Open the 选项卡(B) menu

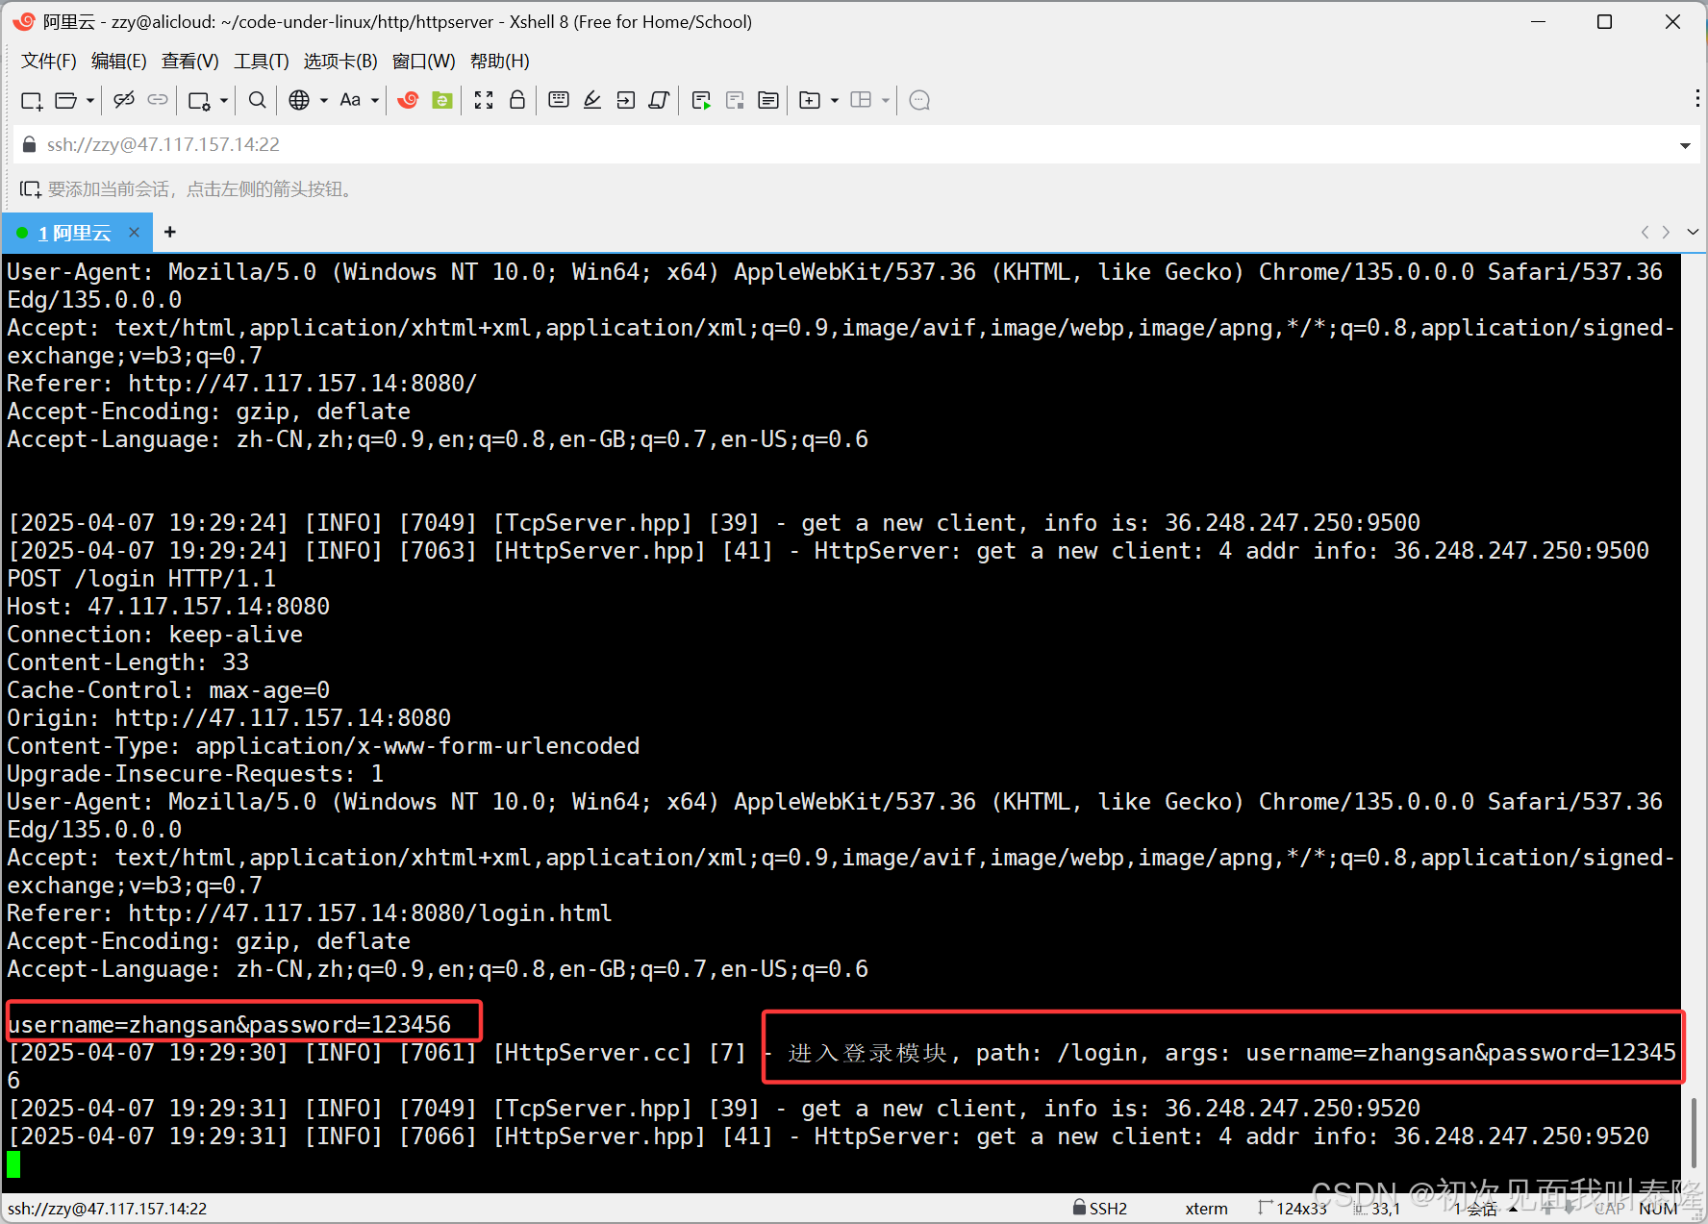(x=340, y=62)
